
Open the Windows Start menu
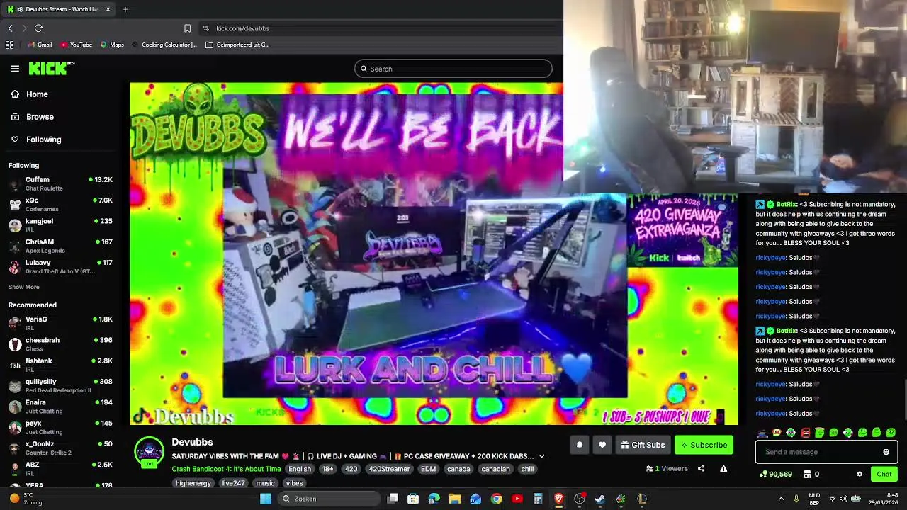[266, 499]
